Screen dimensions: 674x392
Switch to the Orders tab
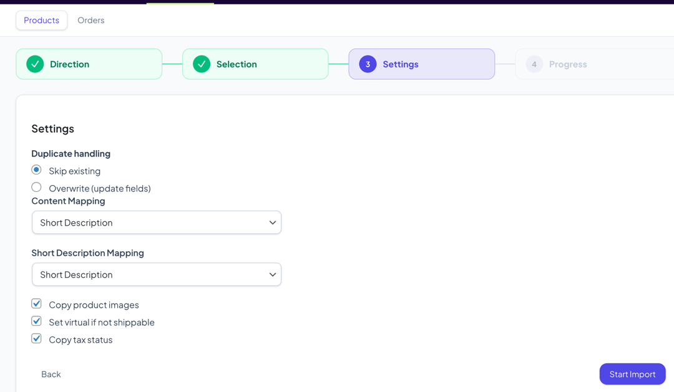(90, 20)
